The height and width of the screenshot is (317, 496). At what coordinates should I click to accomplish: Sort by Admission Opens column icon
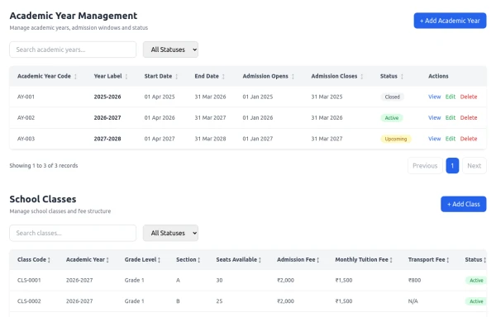(x=293, y=77)
